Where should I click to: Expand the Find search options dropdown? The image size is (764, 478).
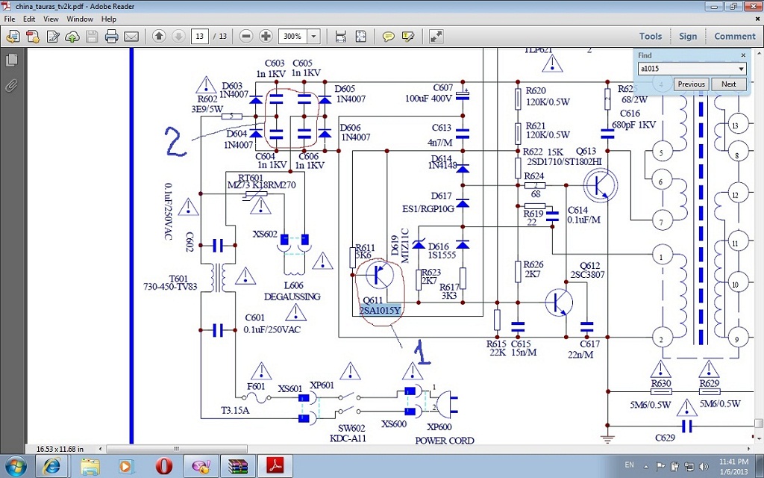(x=741, y=69)
